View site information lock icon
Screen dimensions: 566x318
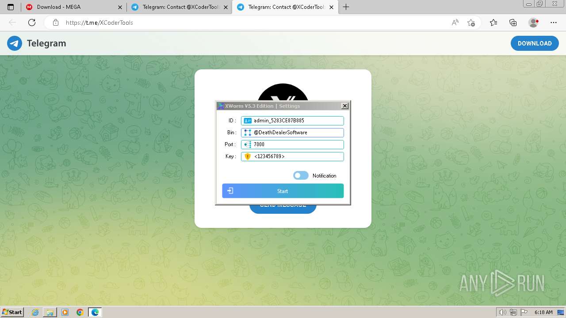click(56, 23)
